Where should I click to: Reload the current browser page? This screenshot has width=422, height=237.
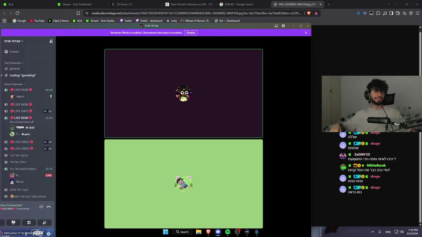17,13
